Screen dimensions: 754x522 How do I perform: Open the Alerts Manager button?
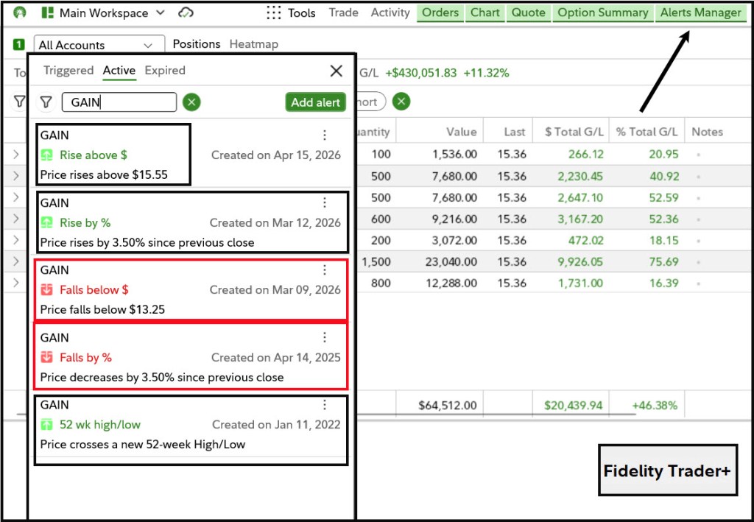[x=700, y=13]
